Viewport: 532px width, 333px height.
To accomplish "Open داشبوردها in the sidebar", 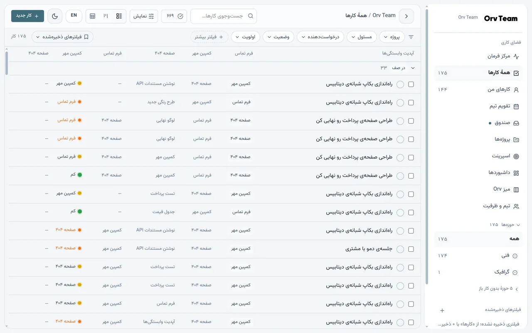I will [478, 173].
